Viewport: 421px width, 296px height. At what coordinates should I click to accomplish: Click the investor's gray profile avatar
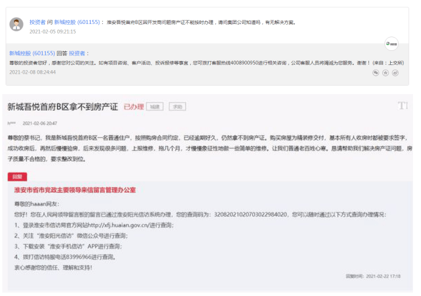16,24
